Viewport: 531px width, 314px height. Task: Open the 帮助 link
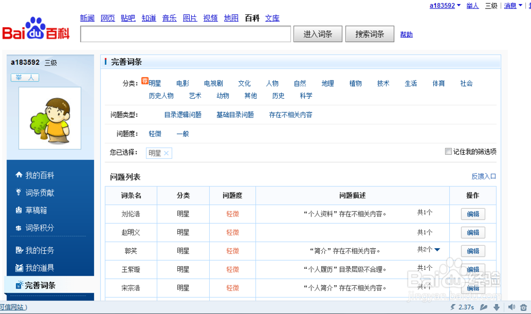pyautogui.click(x=406, y=34)
